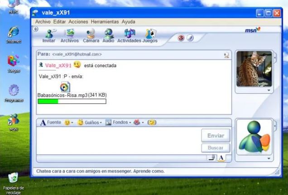Click the Buscar search button
This screenshot has height=195, width=288.
216,148
